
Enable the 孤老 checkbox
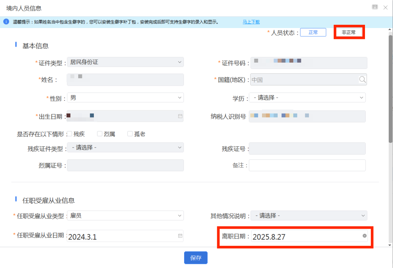click(130, 134)
